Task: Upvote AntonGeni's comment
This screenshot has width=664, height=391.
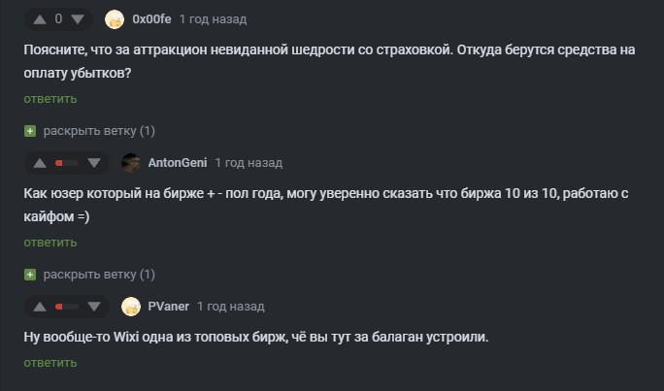Action: coord(39,163)
